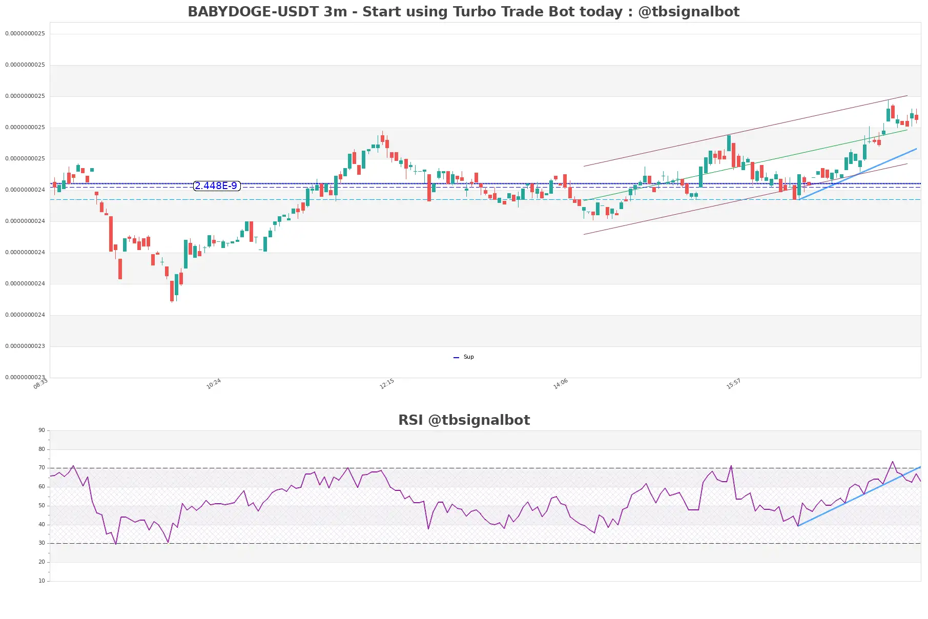Click the RSI 70 axis label

click(x=42, y=467)
